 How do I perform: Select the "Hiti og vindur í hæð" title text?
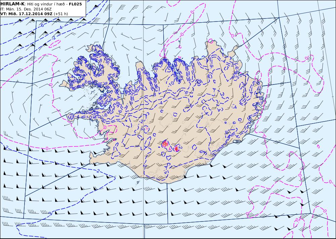click(x=45, y=4)
